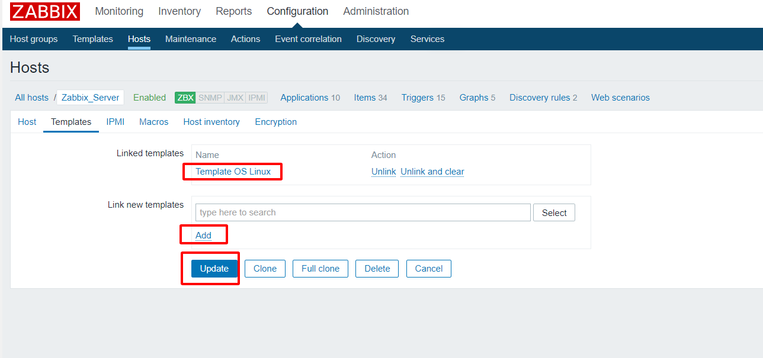Click the Hosts page heading
Image resolution: width=763 pixels, height=358 pixels.
click(30, 67)
